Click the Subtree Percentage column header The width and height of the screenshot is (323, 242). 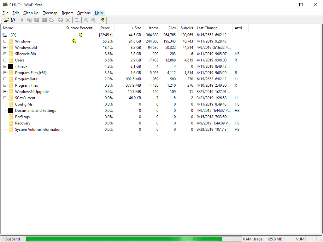(80, 28)
